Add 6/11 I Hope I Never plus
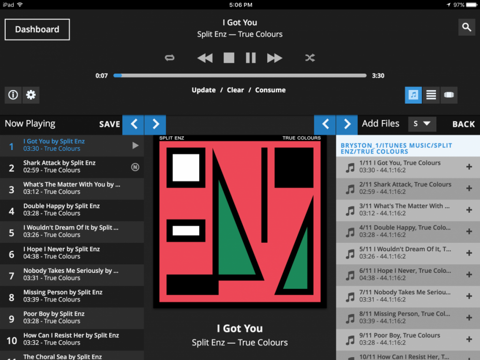This screenshot has height=360, width=480. tap(469, 275)
